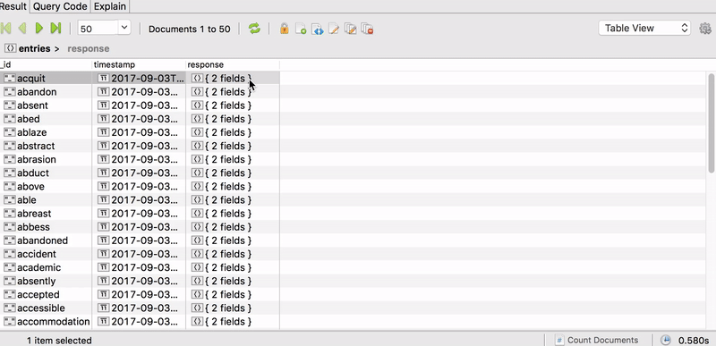This screenshot has height=346, width=716.
Task: Click the string type icon beside accommodation
Action: point(10,321)
